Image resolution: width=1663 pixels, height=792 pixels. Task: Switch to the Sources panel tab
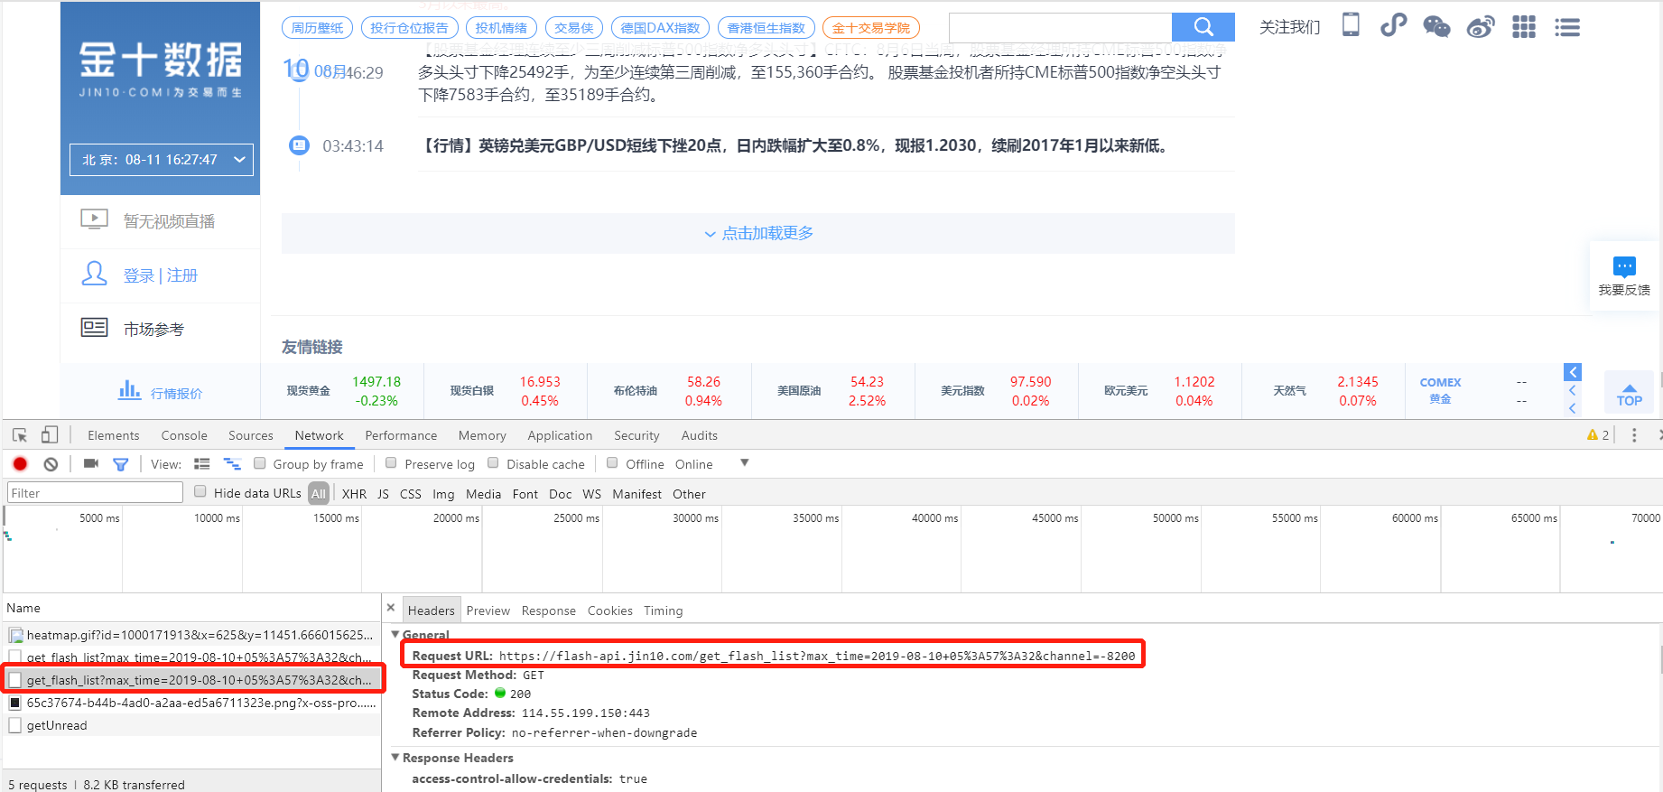coord(251,435)
